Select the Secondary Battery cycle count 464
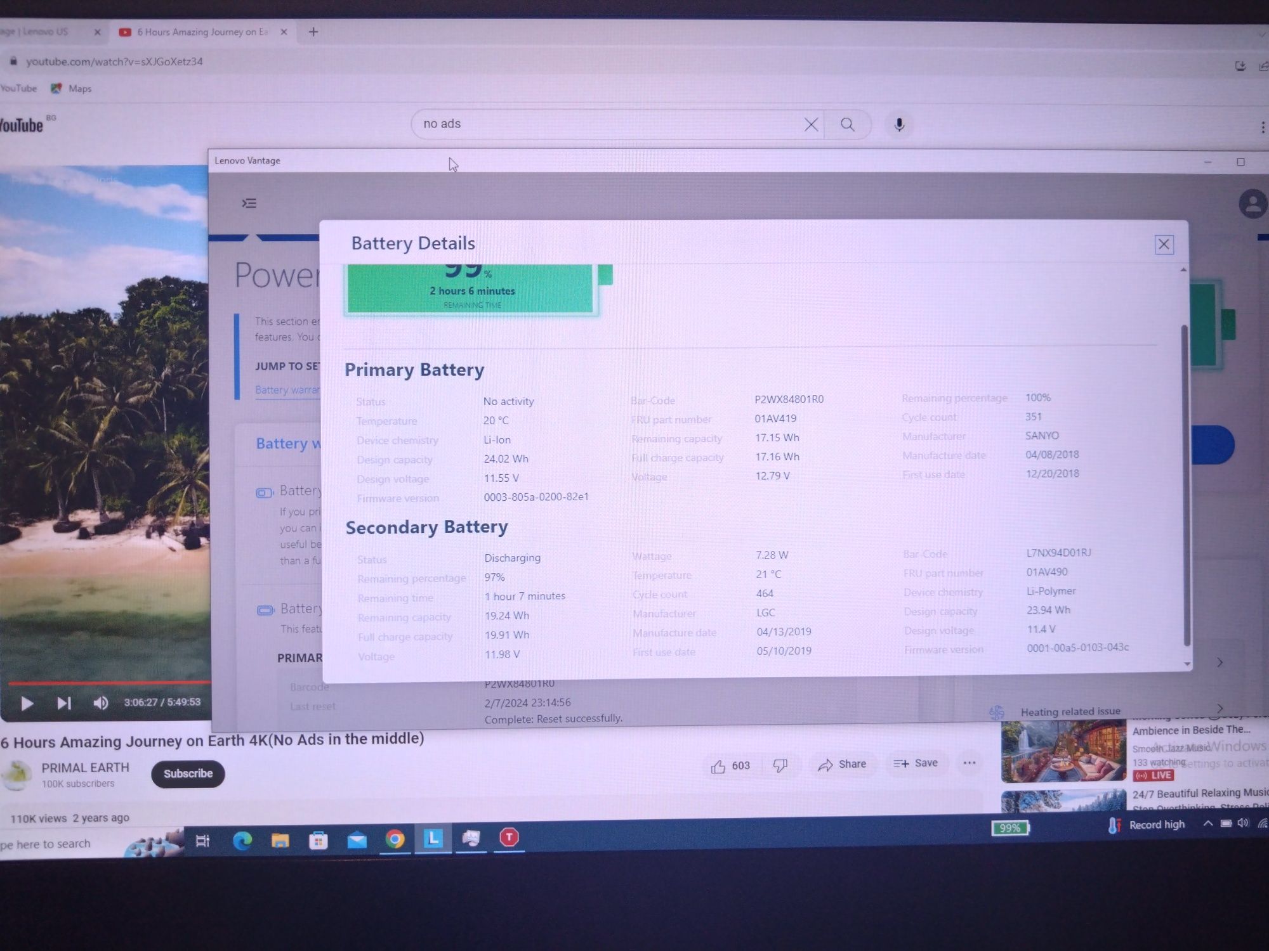 (x=765, y=593)
